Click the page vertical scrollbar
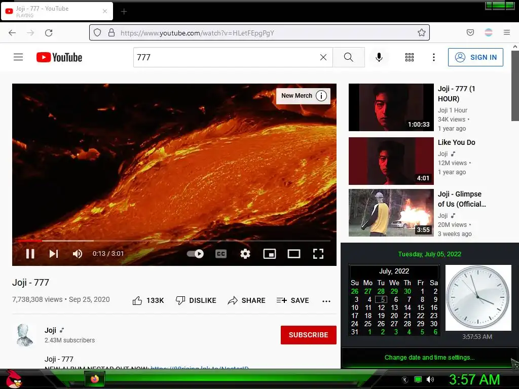 pyautogui.click(x=515, y=86)
